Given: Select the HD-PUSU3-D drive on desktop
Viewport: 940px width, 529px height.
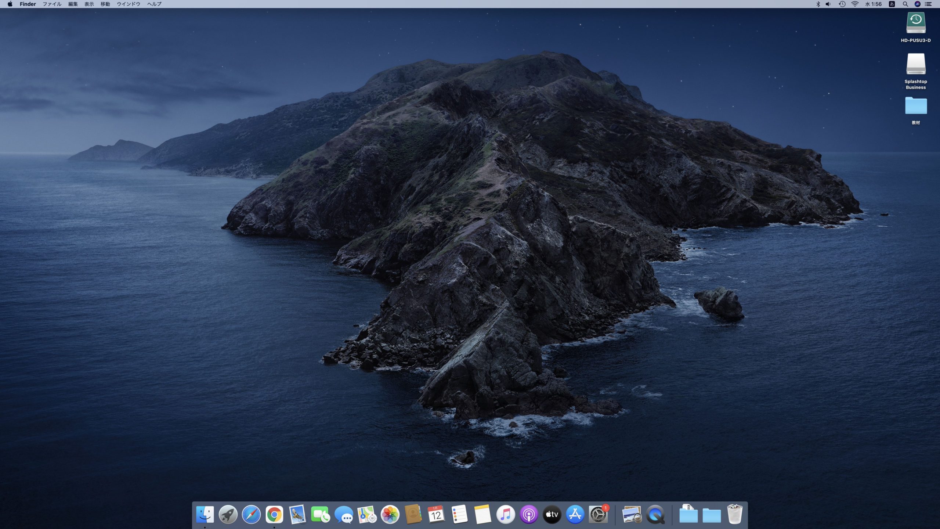Looking at the screenshot, I should pyautogui.click(x=916, y=28).
